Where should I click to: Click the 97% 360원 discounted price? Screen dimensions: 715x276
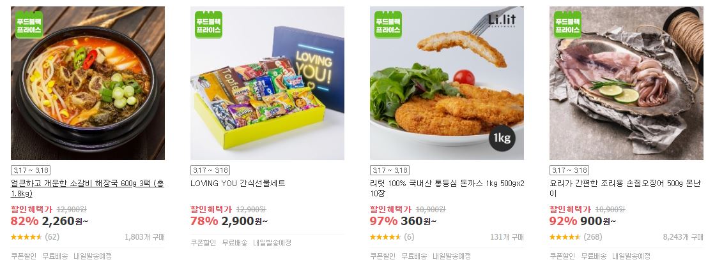pos(403,221)
